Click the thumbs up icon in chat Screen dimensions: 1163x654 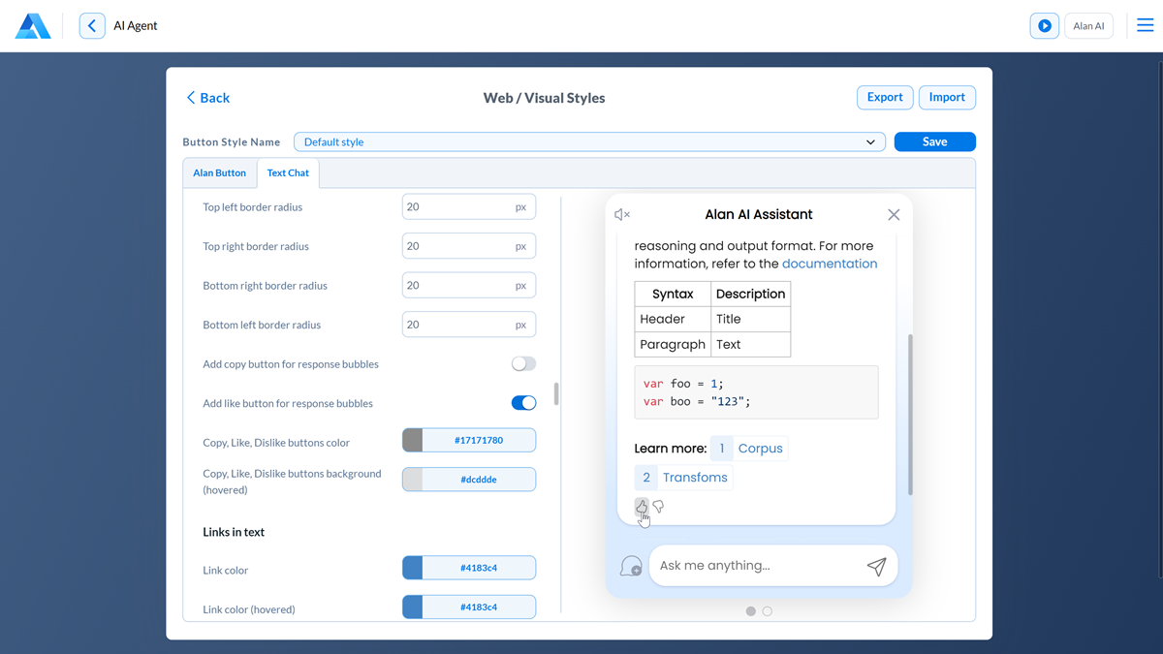pyautogui.click(x=642, y=507)
